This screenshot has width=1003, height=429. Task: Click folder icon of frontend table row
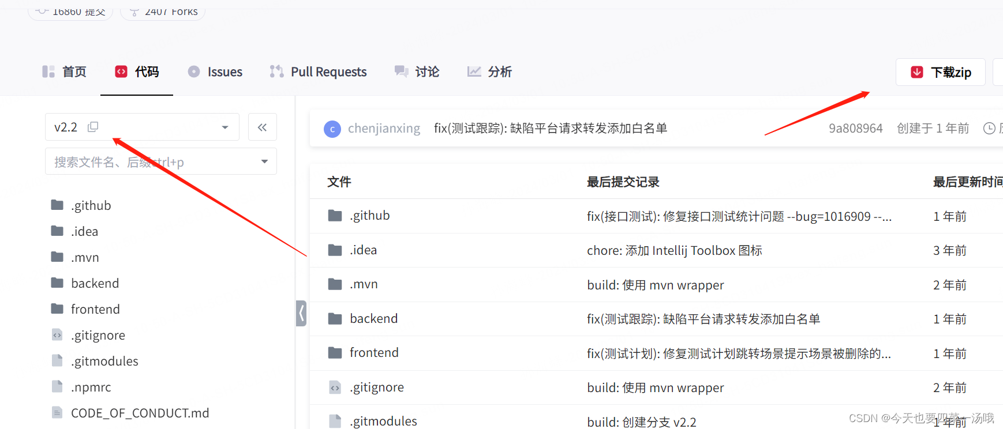pyautogui.click(x=335, y=352)
